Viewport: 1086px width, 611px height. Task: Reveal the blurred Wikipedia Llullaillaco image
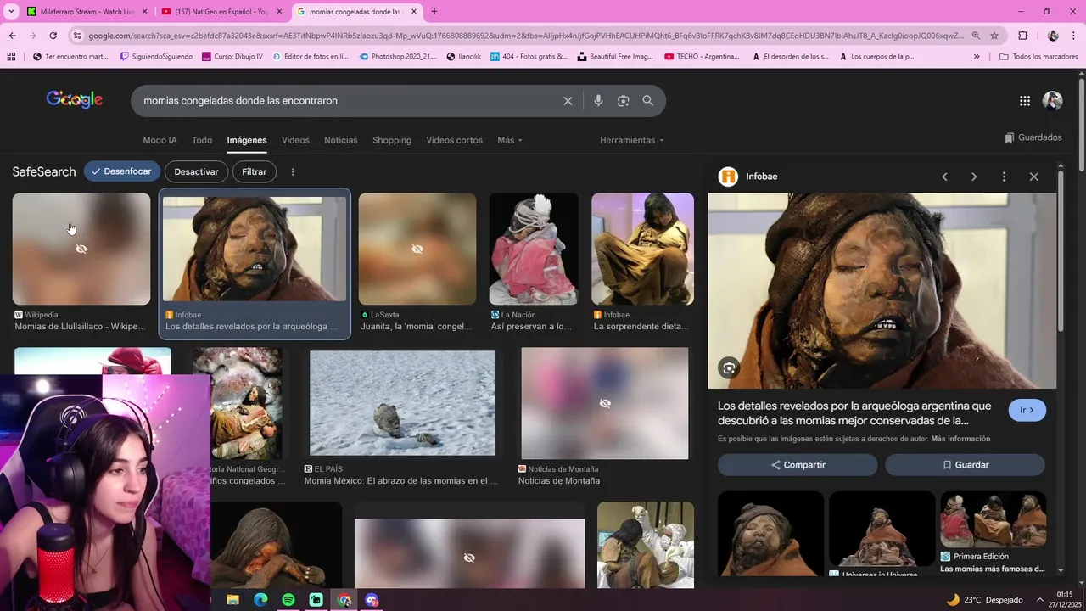pyautogui.click(x=81, y=249)
